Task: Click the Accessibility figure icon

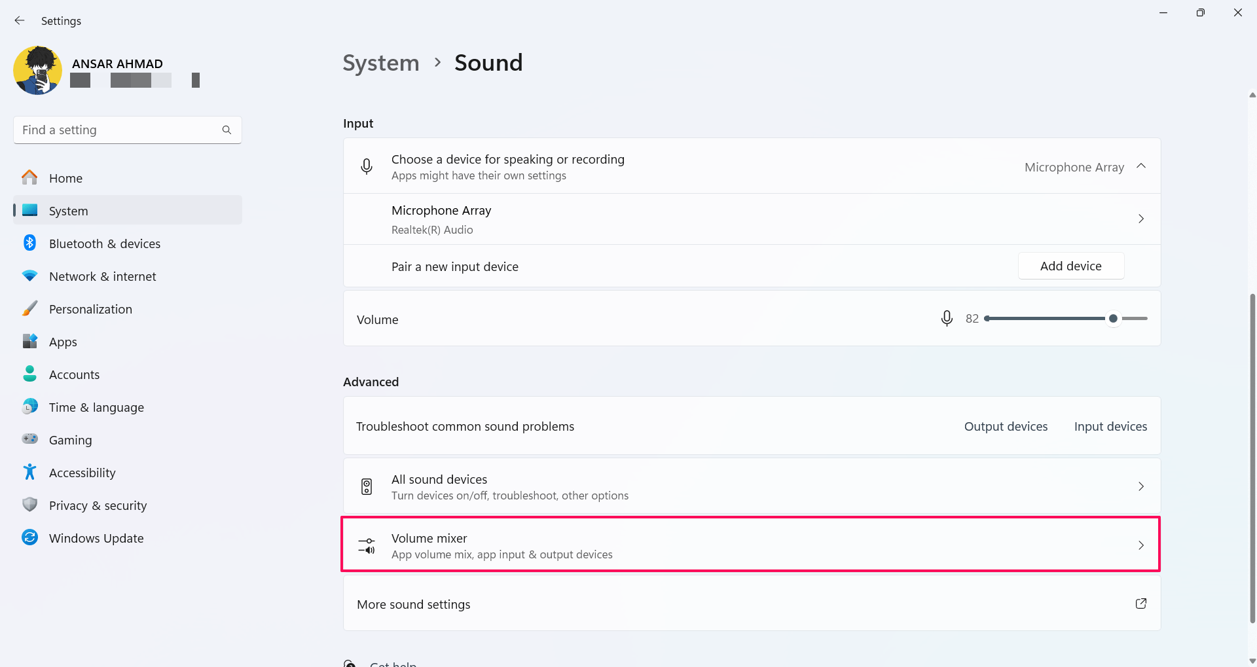Action: click(29, 472)
